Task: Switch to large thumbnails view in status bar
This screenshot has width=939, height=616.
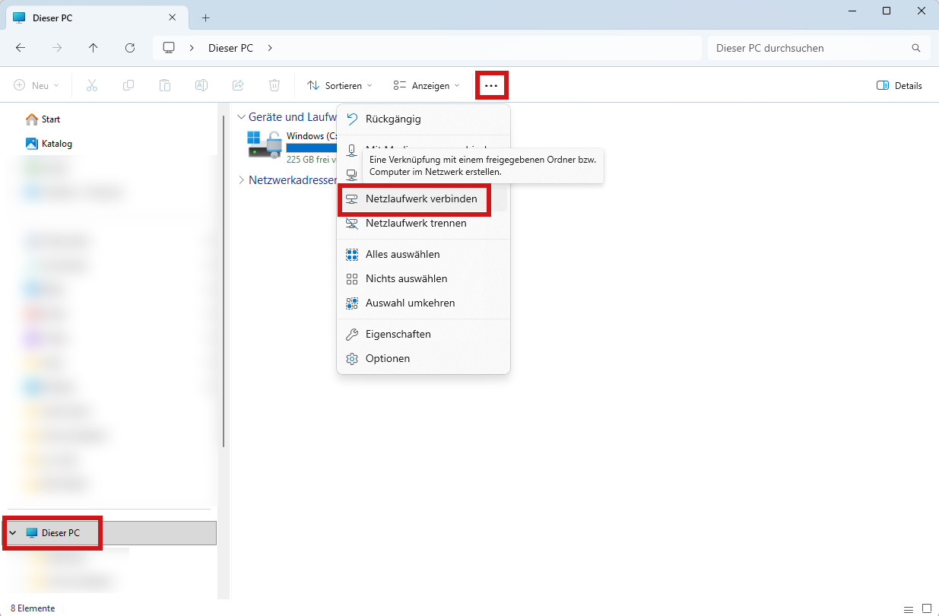Action: point(926,608)
